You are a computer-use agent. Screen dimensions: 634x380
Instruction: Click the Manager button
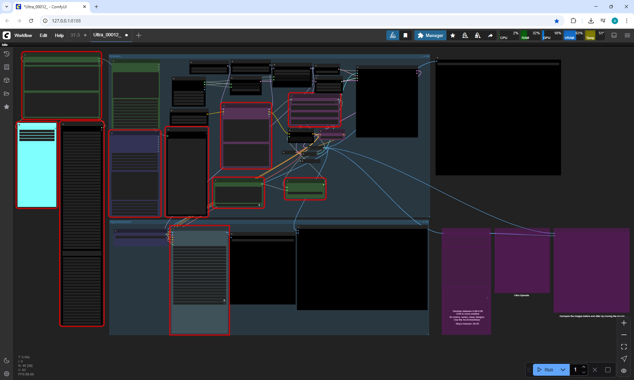click(x=430, y=35)
